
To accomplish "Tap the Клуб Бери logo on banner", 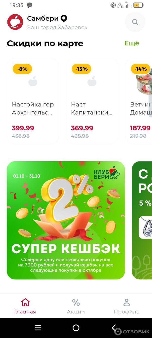I will (106, 173).
